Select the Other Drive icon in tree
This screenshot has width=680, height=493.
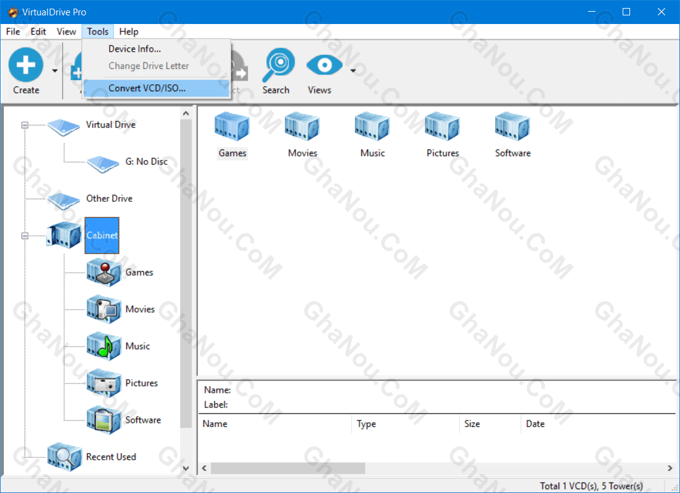pos(63,201)
